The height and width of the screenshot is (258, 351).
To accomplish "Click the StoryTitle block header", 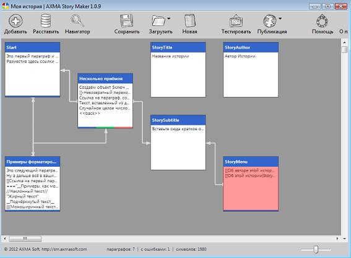I will point(178,48).
